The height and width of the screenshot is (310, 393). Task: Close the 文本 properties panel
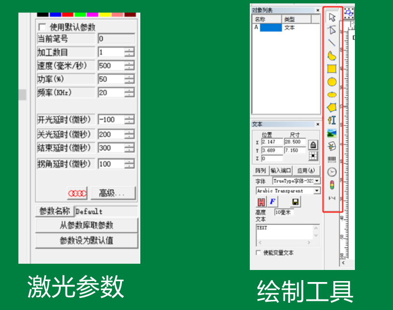click(318, 124)
